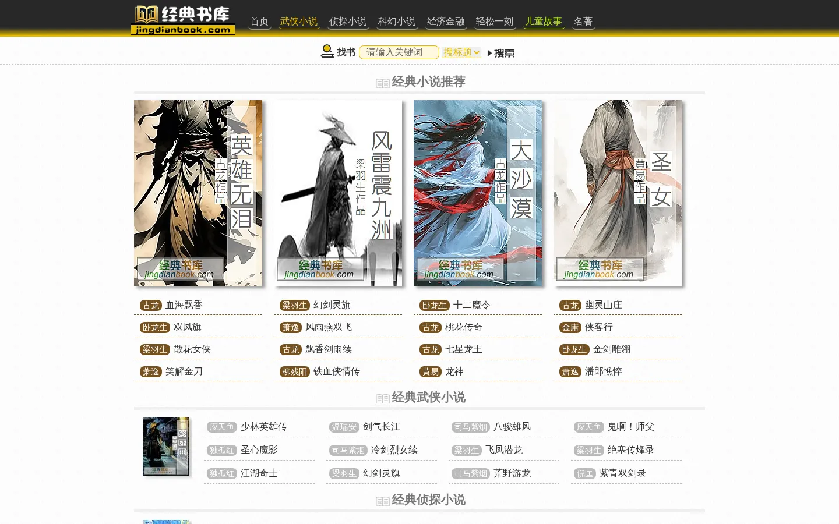839x524 pixels.
Task: Open the book 八骏雄风
Action: [x=512, y=427]
